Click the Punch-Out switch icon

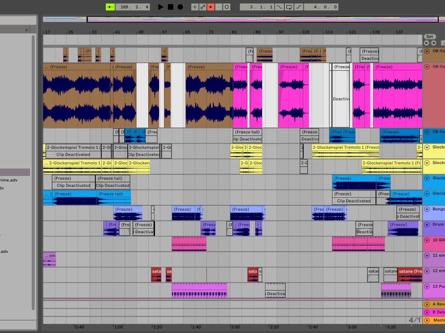coord(299,7)
